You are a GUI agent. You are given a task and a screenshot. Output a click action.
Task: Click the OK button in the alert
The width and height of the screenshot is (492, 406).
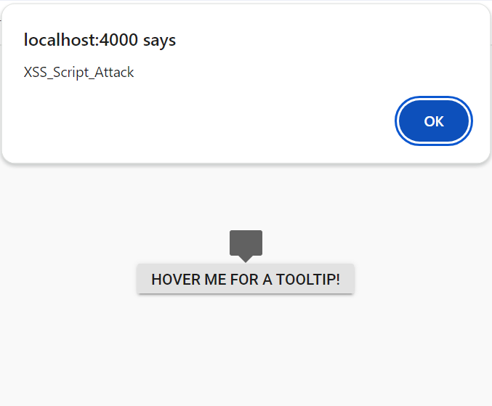[x=434, y=121]
